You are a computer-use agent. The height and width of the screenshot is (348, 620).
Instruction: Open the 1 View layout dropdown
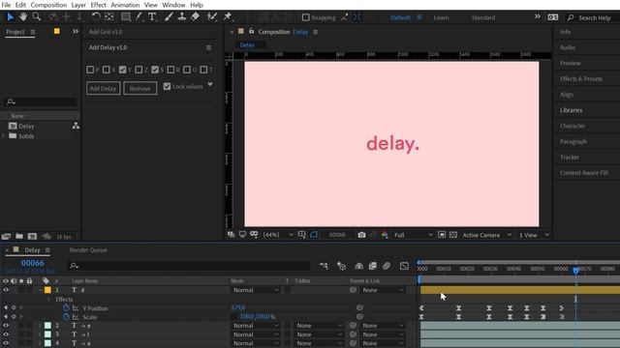tap(534, 235)
